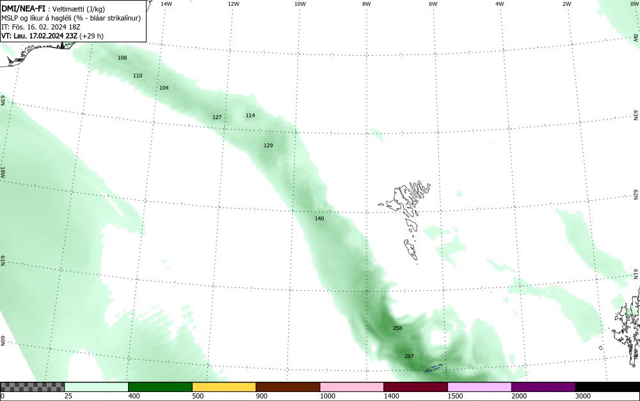Click the brown 900–1000 legend swatch
The width and height of the screenshot is (640, 401).
288,387
